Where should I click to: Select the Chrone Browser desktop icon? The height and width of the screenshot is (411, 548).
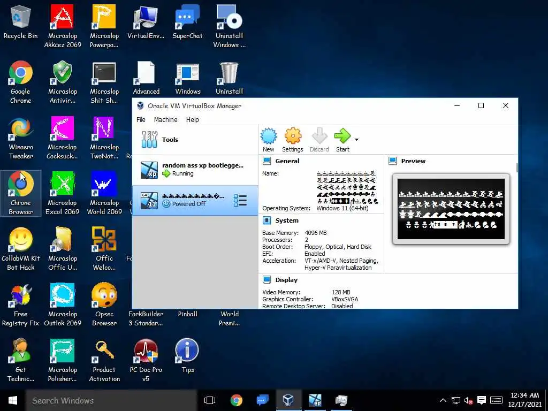(21, 194)
